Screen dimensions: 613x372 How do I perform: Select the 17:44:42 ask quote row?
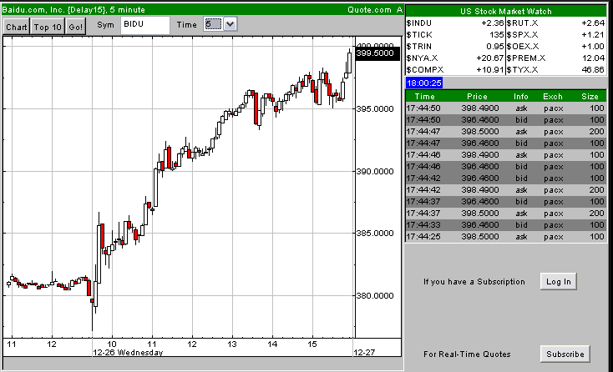point(506,190)
